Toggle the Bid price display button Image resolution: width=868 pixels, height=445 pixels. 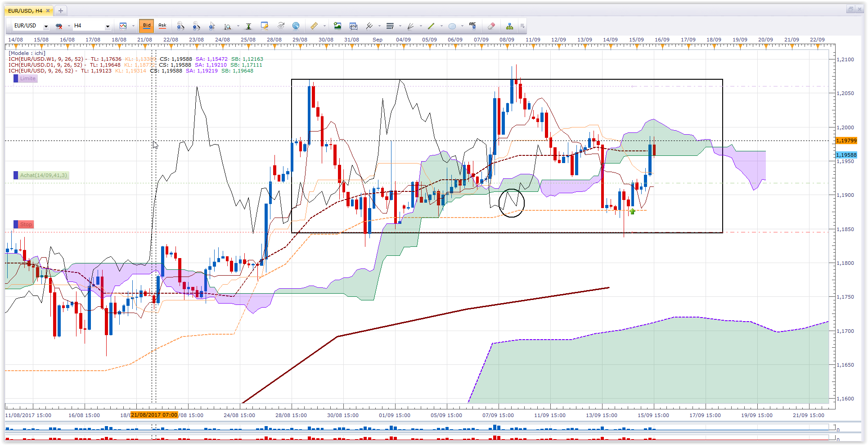[147, 26]
